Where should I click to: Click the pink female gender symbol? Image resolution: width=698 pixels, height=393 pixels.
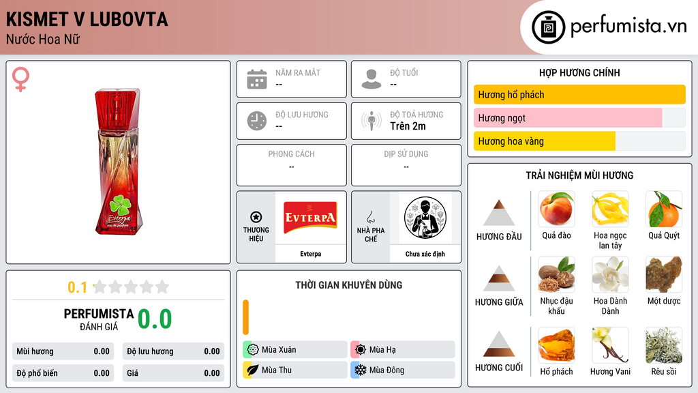pyautogui.click(x=20, y=79)
